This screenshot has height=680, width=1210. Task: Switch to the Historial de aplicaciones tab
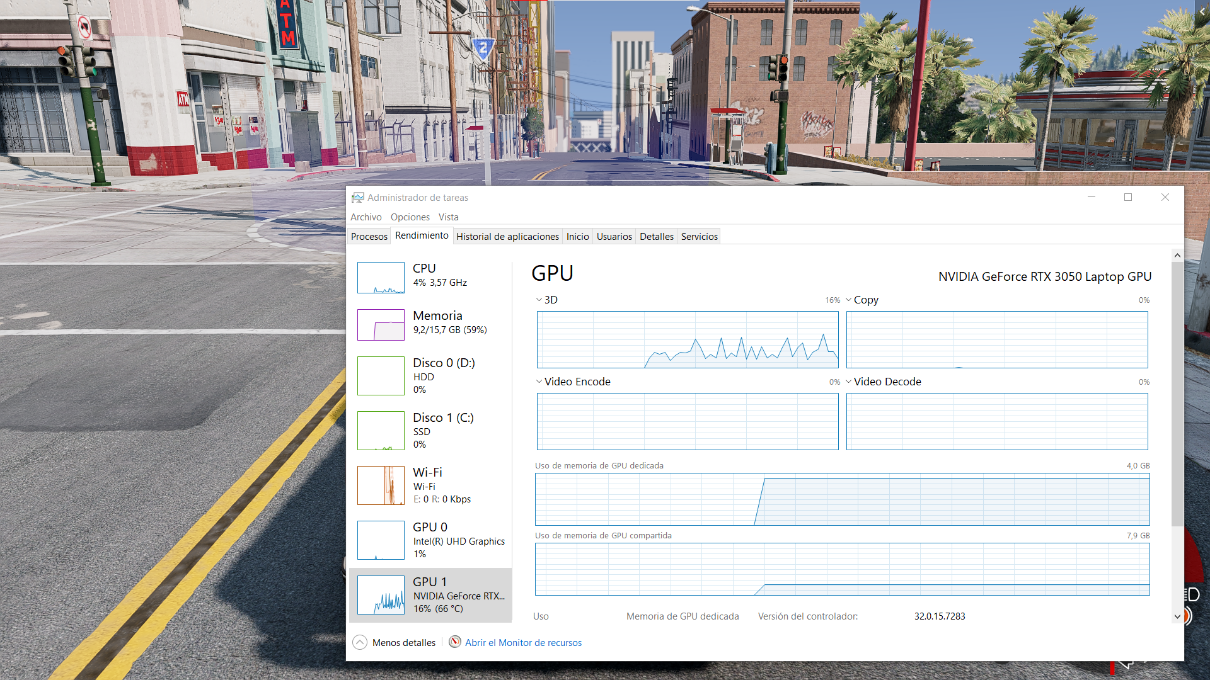tap(507, 237)
